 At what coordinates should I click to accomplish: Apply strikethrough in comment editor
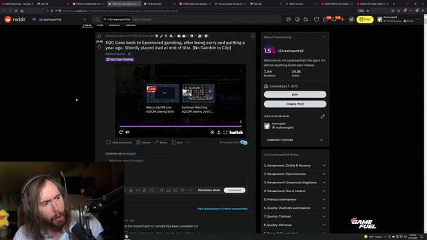pyautogui.click(x=131, y=190)
